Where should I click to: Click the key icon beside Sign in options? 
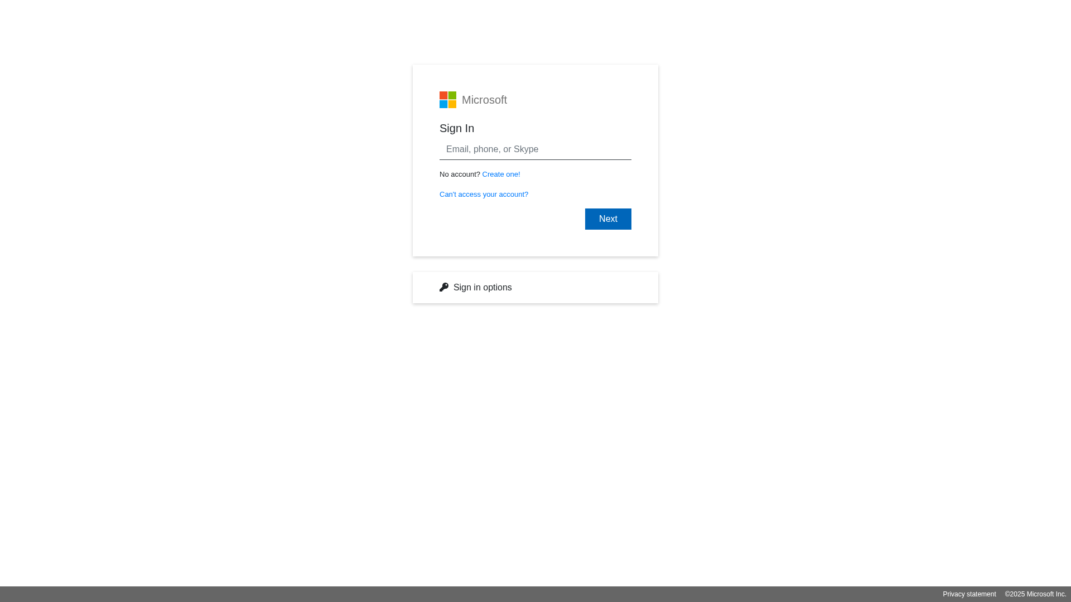(x=444, y=287)
